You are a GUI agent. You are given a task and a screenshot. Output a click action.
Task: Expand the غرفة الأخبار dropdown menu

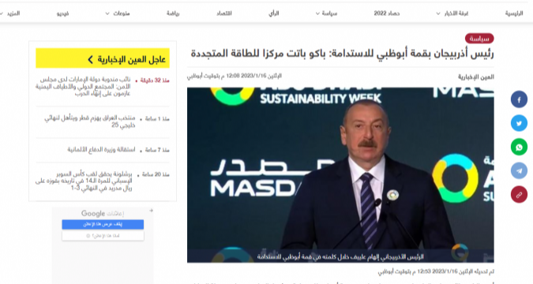(452, 13)
